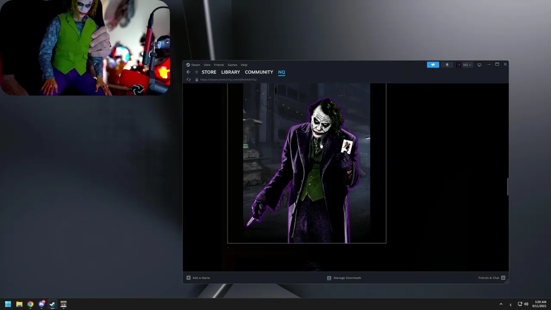Open Google Chrome from the taskbar
This screenshot has height=310, width=551.
click(30, 304)
